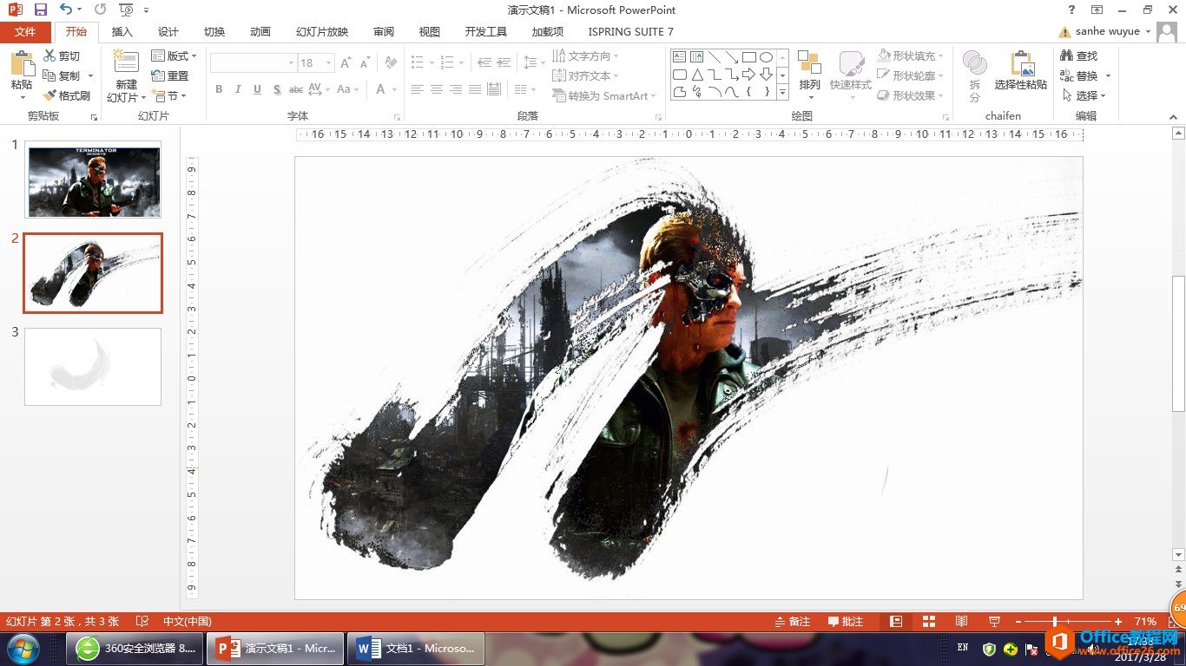This screenshot has height=666, width=1186.
Task: Toggle Italic formatting
Action: coord(238,89)
